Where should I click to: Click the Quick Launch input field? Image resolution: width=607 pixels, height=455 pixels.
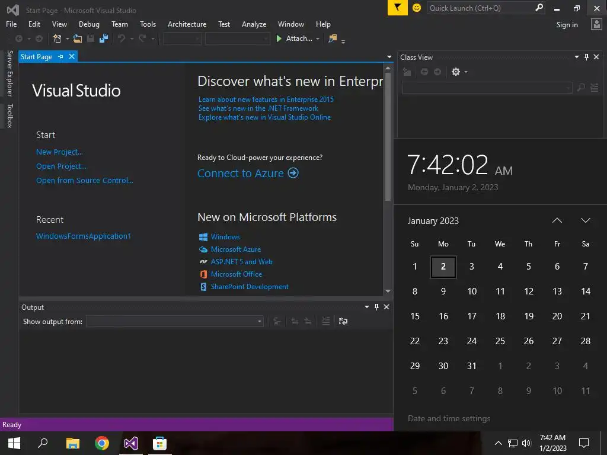click(x=480, y=8)
